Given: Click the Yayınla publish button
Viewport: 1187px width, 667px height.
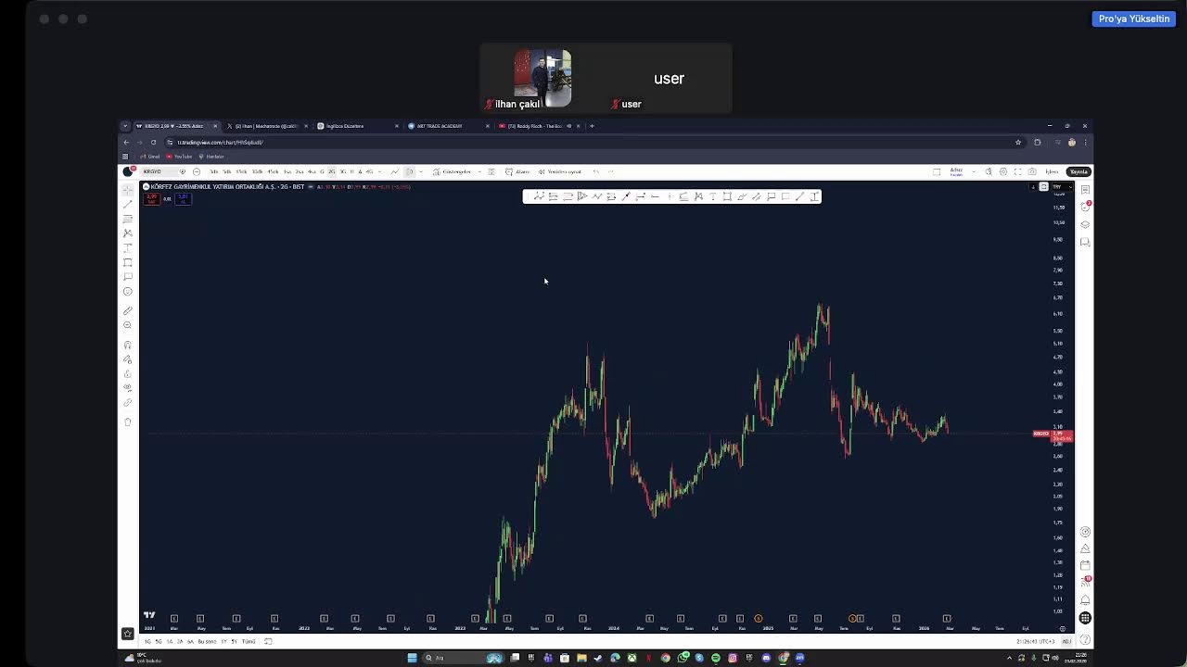Looking at the screenshot, I should (1079, 171).
